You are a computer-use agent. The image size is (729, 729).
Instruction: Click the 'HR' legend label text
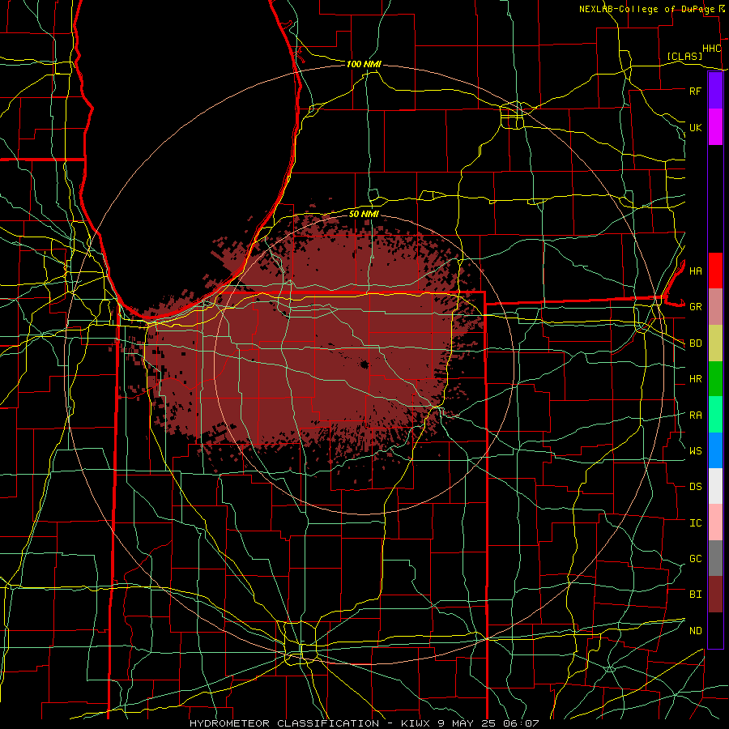tap(695, 379)
